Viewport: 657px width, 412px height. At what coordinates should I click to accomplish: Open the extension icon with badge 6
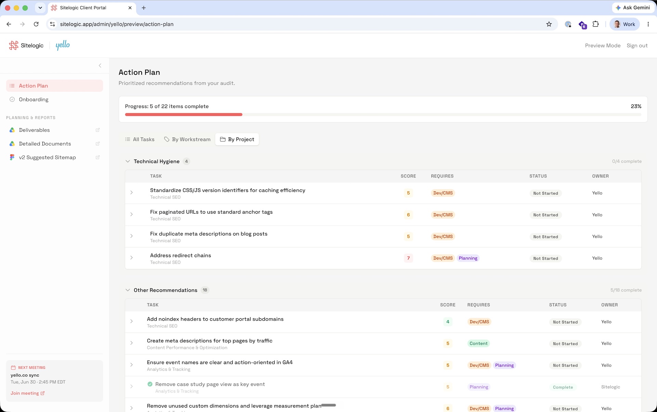(582, 25)
